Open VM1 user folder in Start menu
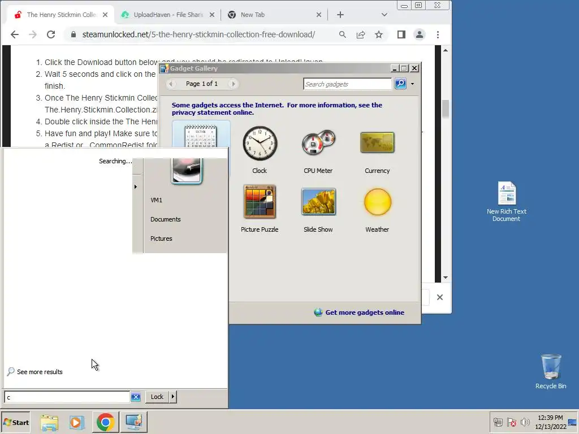The height and width of the screenshot is (434, 579). click(x=156, y=200)
